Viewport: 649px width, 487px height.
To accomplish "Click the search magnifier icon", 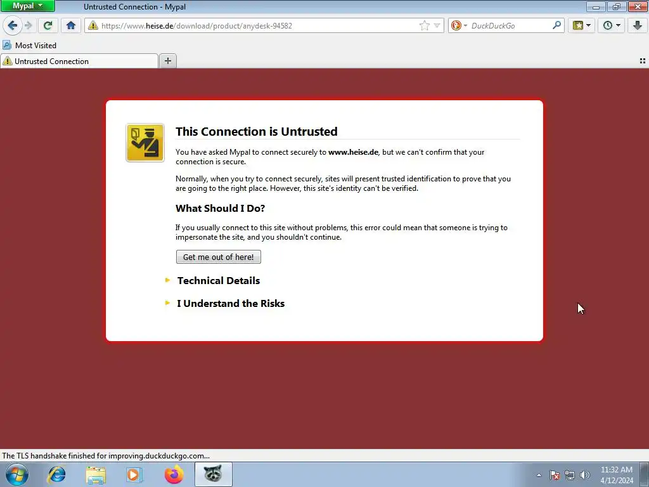I will pos(556,25).
